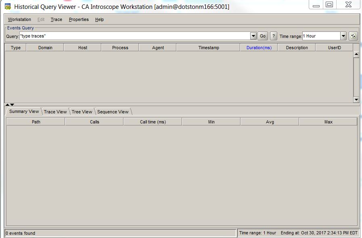Click the '0 events found' status text
The height and width of the screenshot is (238, 362).
[21, 233]
